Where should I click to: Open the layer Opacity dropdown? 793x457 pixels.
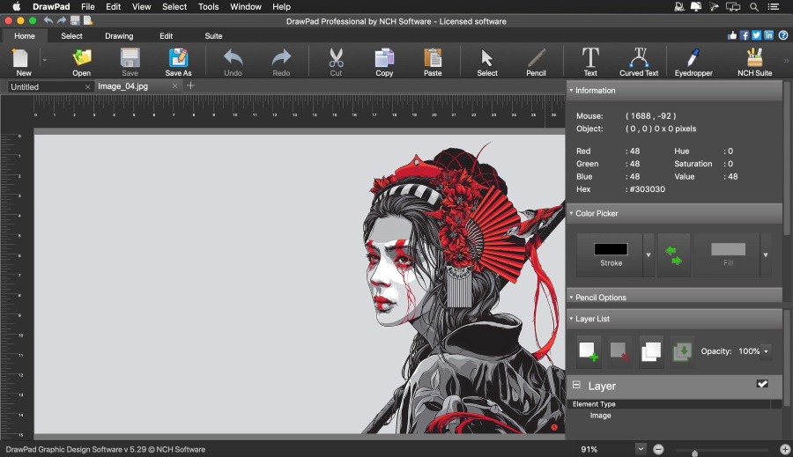coord(767,351)
